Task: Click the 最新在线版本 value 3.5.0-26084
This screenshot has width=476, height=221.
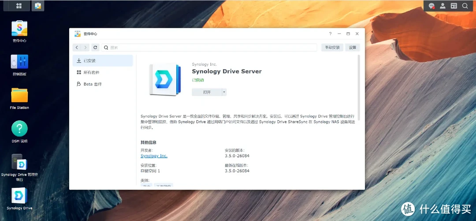Action: (x=237, y=171)
